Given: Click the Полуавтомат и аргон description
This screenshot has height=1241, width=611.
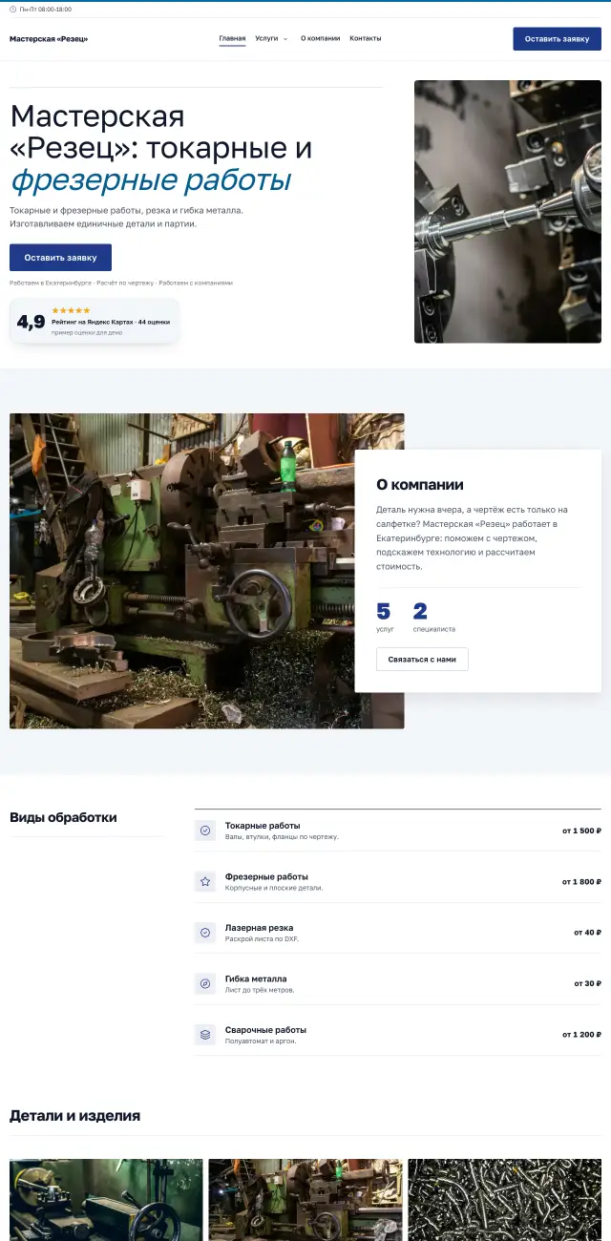Looking at the screenshot, I should point(261,1041).
